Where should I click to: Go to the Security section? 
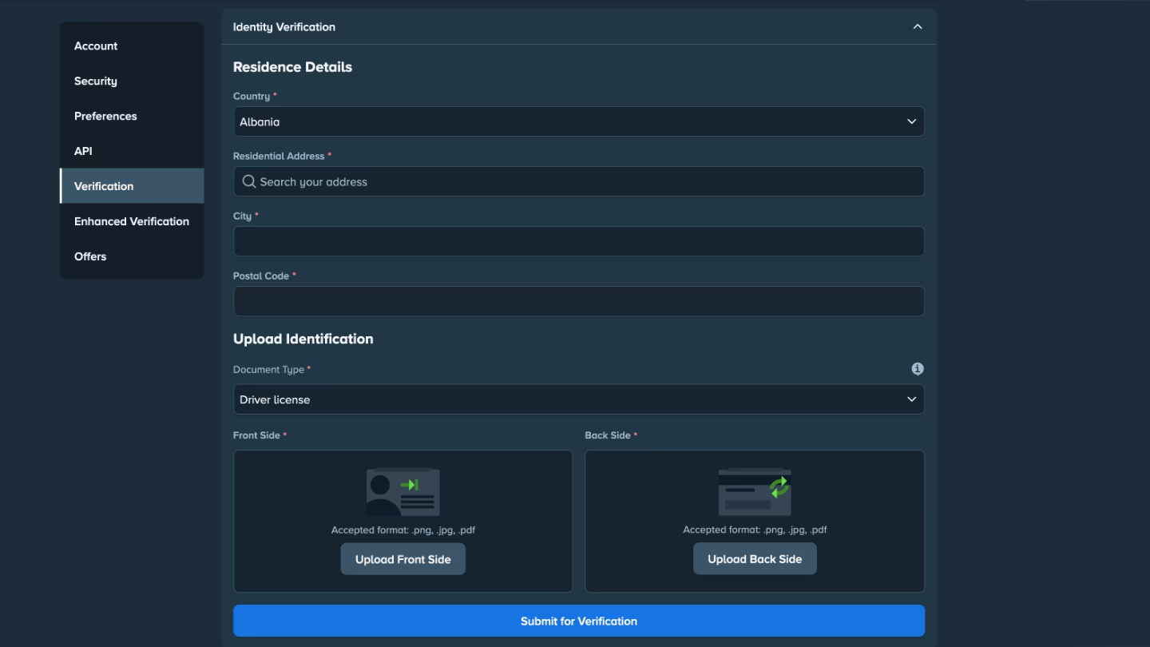(132, 81)
